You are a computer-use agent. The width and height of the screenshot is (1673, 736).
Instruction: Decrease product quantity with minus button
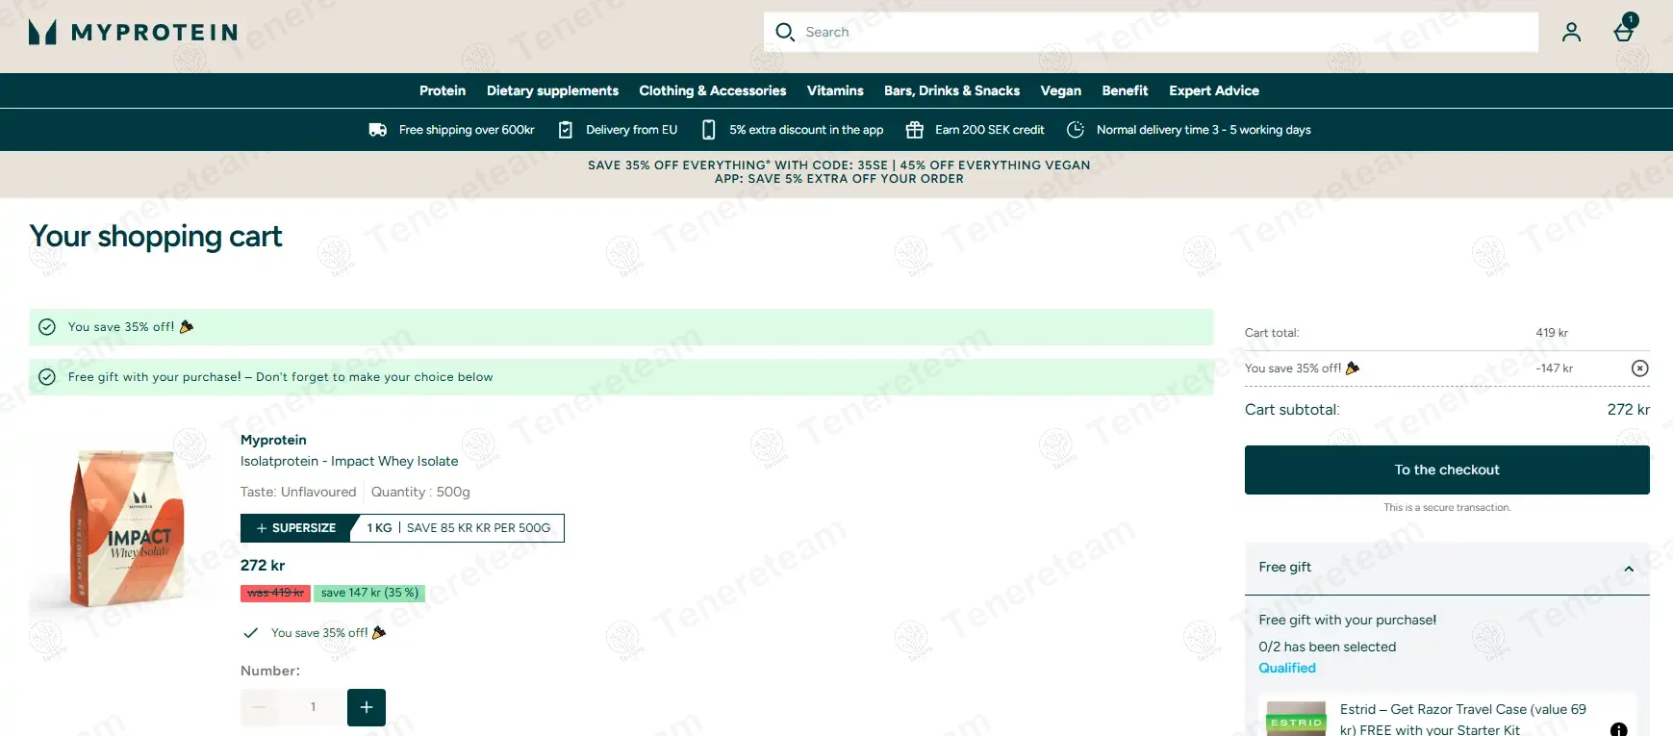(259, 707)
